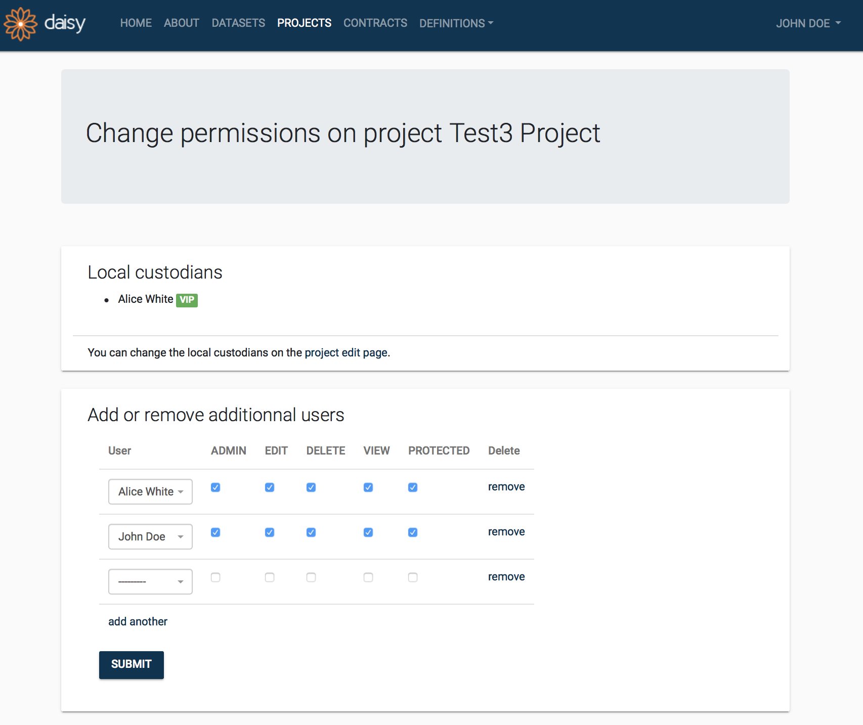
Task: Follow the project edit page link
Action: pos(346,352)
